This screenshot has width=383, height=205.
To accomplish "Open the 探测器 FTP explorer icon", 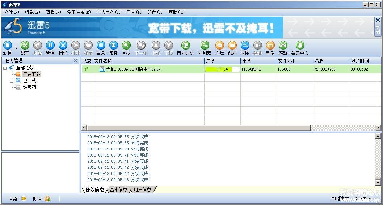I will 205,46.
